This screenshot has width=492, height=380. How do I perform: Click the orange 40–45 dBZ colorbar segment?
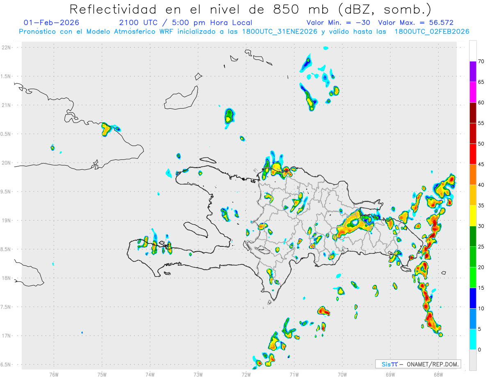(x=473, y=175)
